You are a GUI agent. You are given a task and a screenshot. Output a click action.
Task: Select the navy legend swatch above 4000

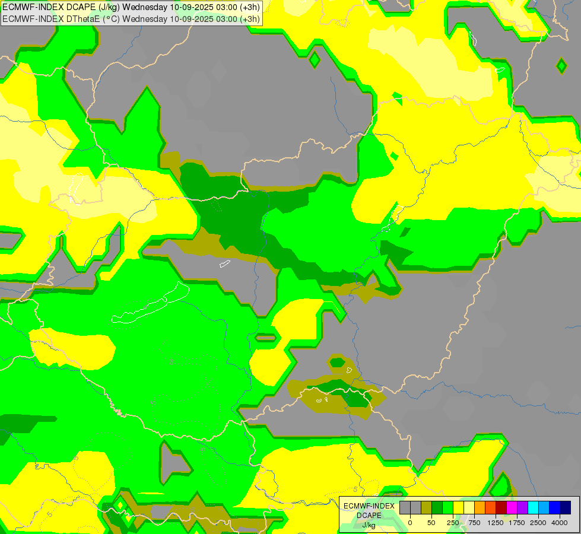point(566,507)
